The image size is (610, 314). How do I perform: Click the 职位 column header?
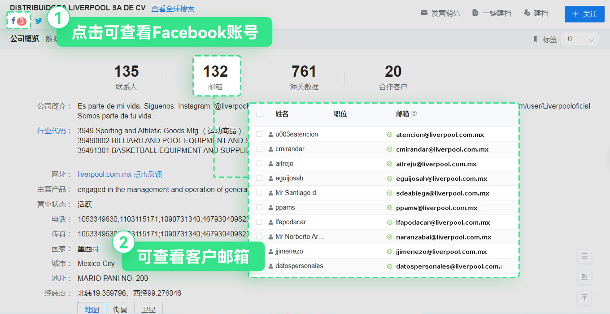pos(340,114)
